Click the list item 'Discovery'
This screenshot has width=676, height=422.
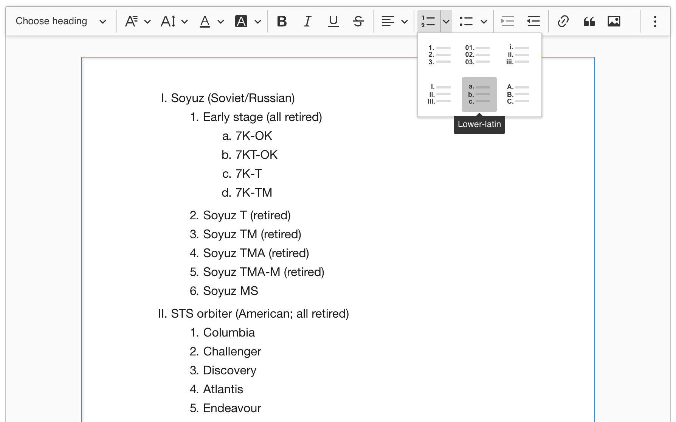(229, 371)
